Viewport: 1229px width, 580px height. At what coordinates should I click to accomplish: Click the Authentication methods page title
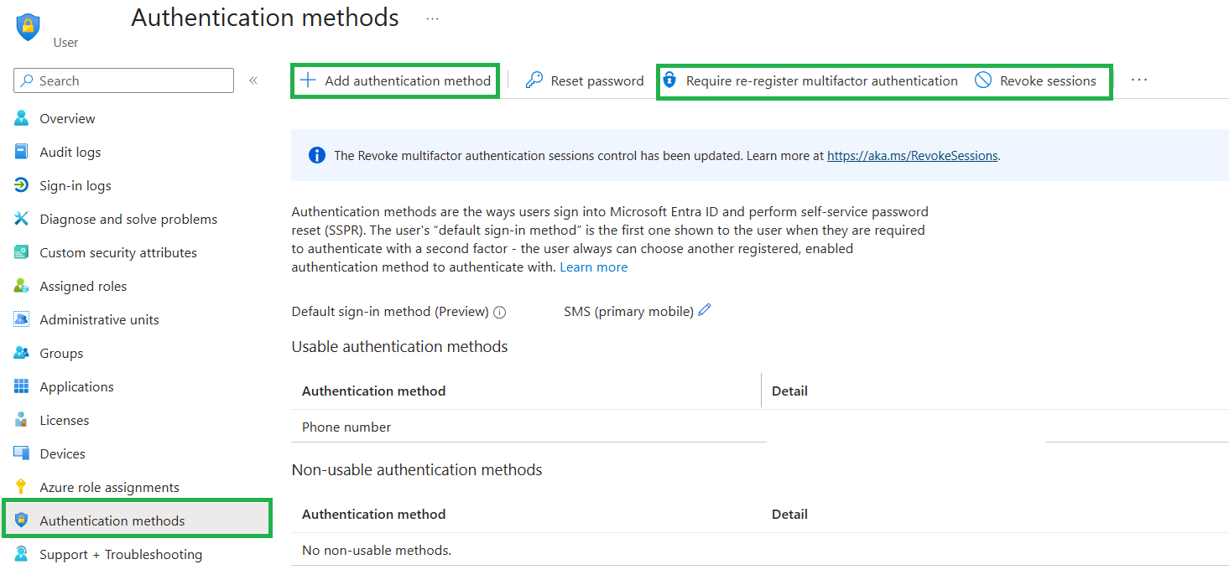265,18
